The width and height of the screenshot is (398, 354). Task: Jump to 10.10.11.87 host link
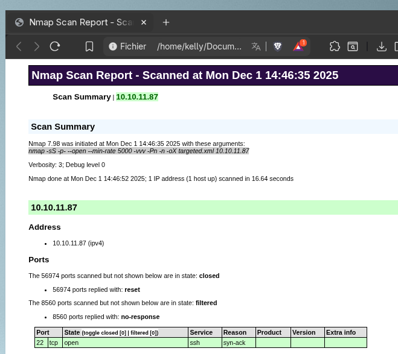pyautogui.click(x=137, y=96)
